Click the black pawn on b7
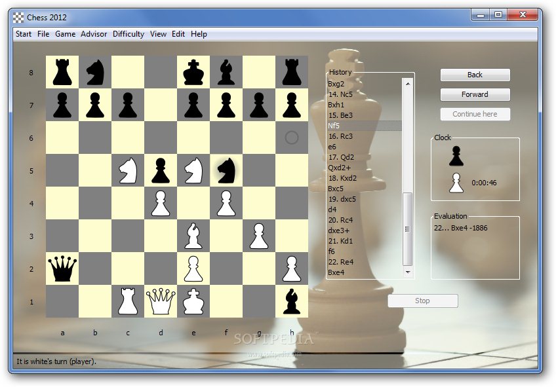This screenshot has width=556, height=387. pyautogui.click(x=95, y=105)
